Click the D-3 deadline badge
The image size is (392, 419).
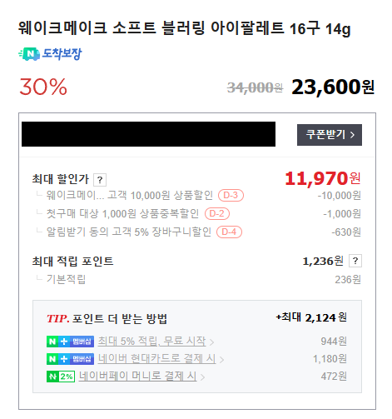pyautogui.click(x=231, y=195)
